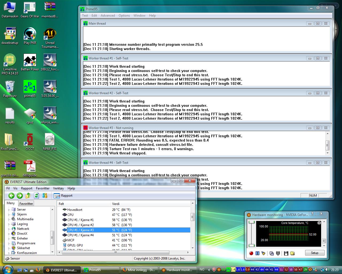Refresh the EVEREST sensor readings
This screenshot has width=342, height=274.
pyautogui.click(x=36, y=196)
